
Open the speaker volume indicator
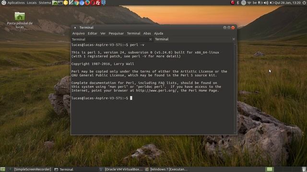tap(266, 3)
